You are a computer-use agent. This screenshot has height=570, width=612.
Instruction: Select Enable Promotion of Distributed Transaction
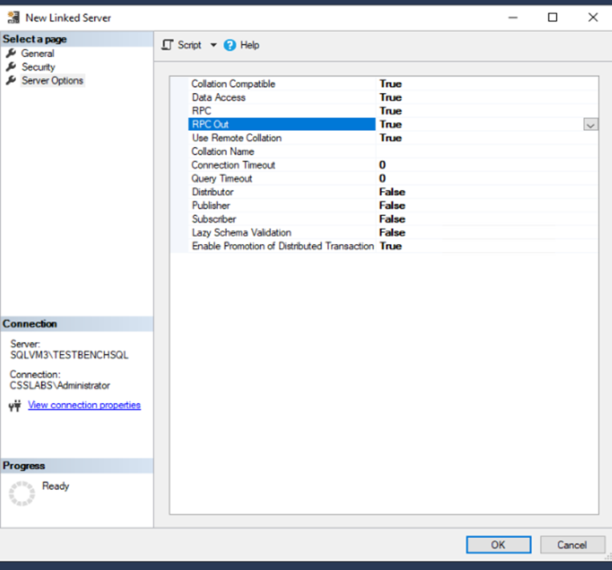pos(283,246)
